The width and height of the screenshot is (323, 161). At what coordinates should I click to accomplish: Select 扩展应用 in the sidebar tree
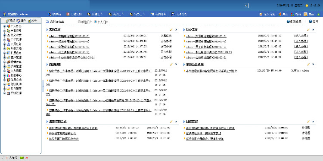(x=16, y=53)
